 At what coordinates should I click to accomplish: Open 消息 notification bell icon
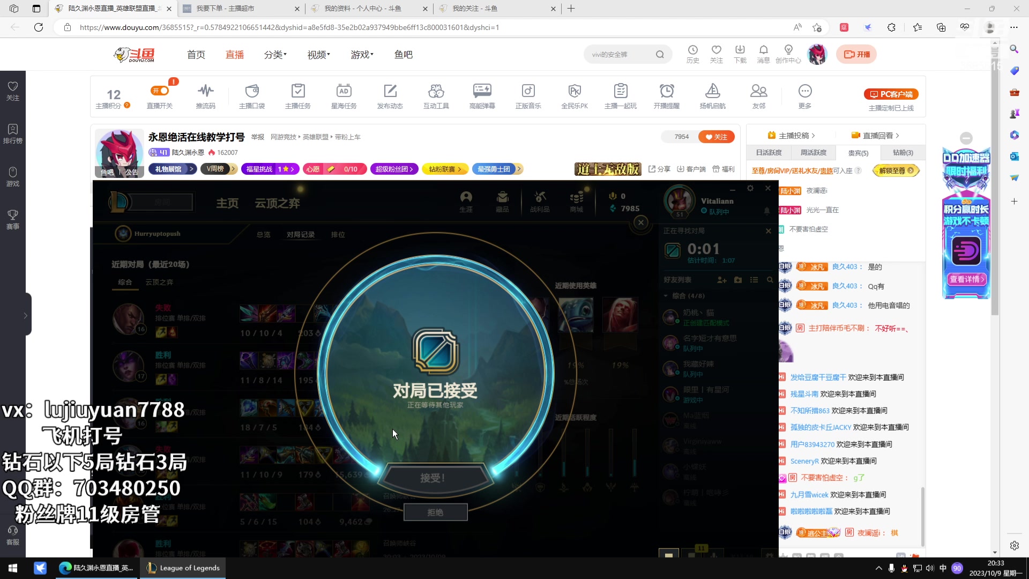pyautogui.click(x=764, y=54)
